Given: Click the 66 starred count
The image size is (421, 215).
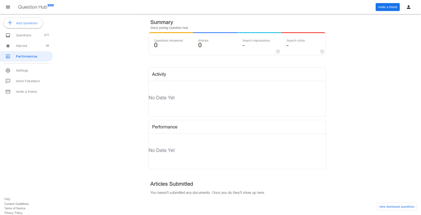Looking at the screenshot, I should pos(48,46).
